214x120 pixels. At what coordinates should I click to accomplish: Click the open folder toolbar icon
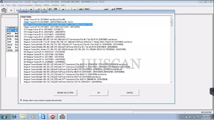pyautogui.click(x=11, y=10)
